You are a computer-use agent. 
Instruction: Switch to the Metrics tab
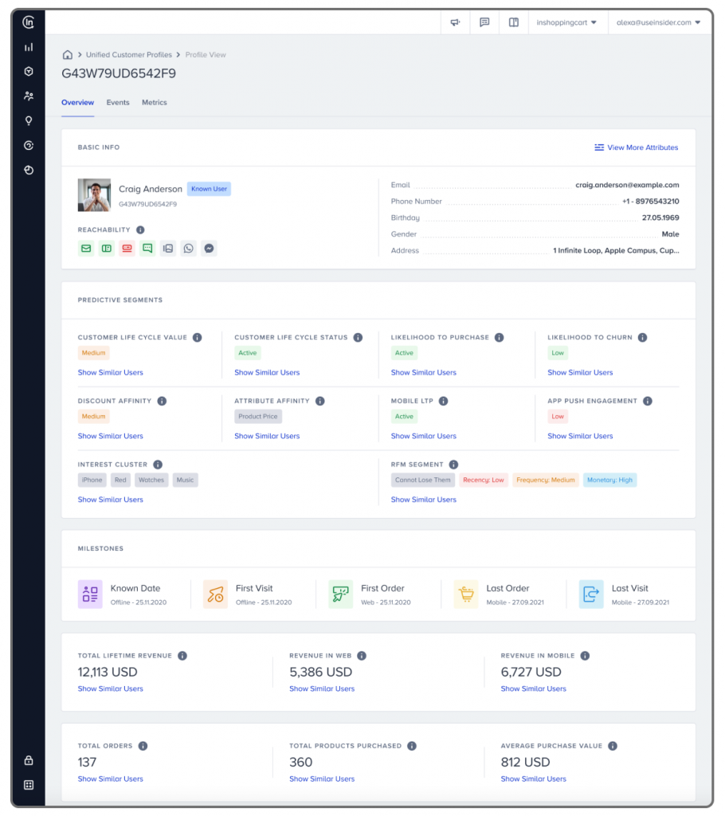click(x=155, y=103)
